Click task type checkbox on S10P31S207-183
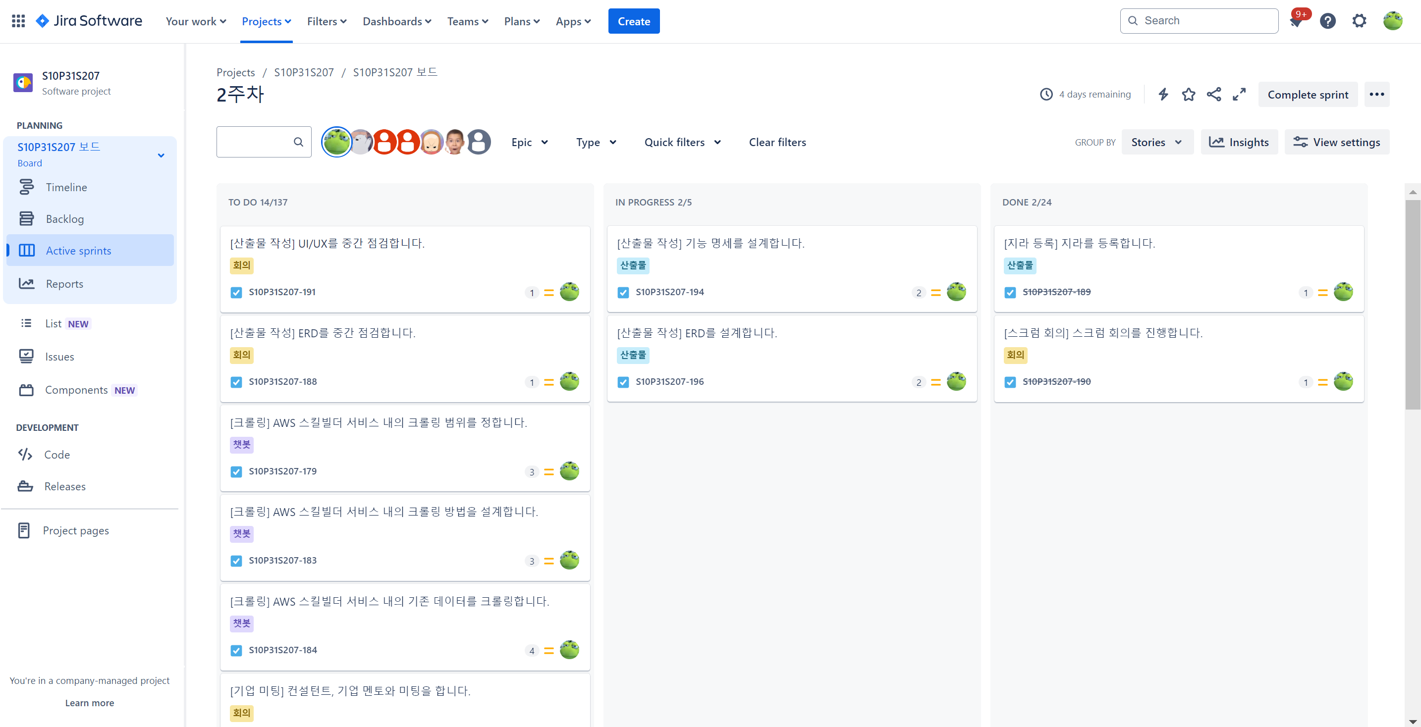1421x727 pixels. click(236, 561)
